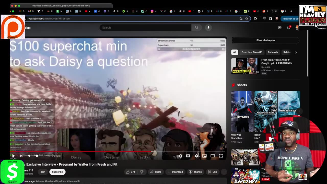Open a new browser tab
The image size is (327, 184).
click(291, 11)
